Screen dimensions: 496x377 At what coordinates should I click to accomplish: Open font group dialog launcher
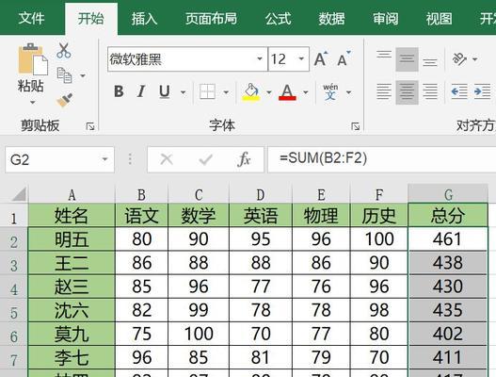click(x=355, y=126)
